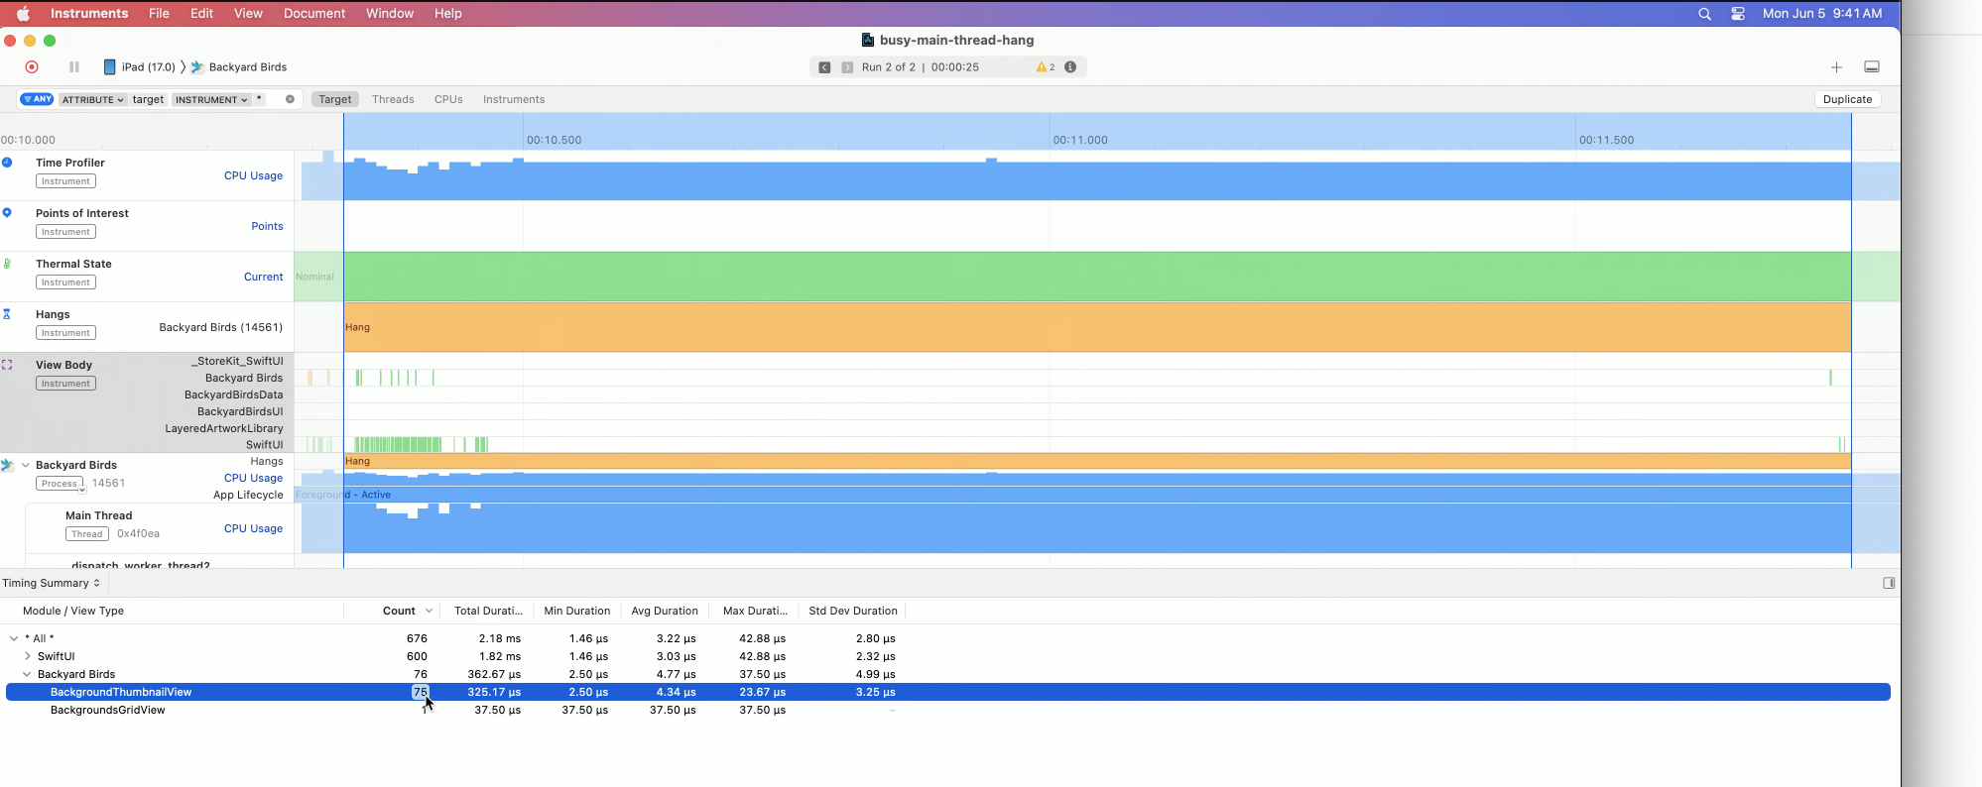1982x787 pixels.
Task: Collapse the Backyard Birds process track
Action: 26,465
